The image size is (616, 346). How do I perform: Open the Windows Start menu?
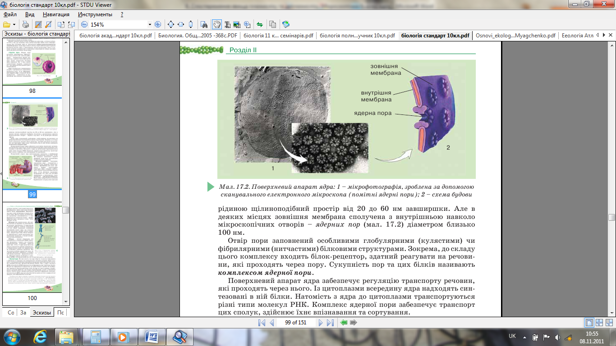tap(12, 336)
